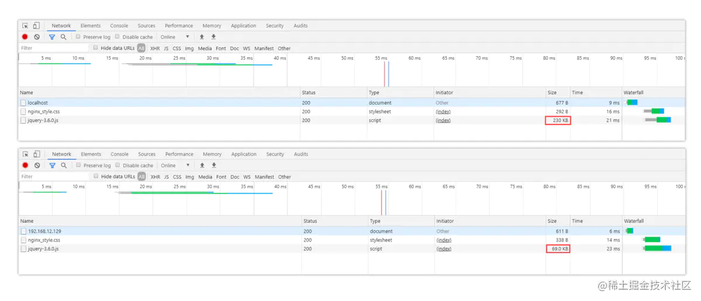Filter by WS in top panel
This screenshot has width=701, height=301.
click(x=247, y=49)
